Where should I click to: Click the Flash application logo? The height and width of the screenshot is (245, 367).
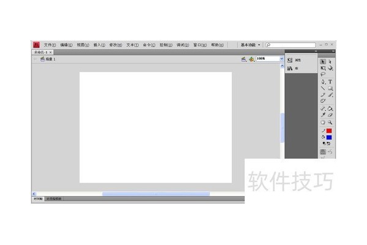(x=36, y=45)
